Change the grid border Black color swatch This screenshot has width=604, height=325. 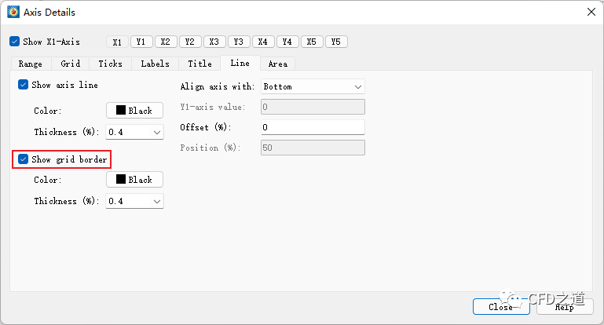click(x=134, y=180)
